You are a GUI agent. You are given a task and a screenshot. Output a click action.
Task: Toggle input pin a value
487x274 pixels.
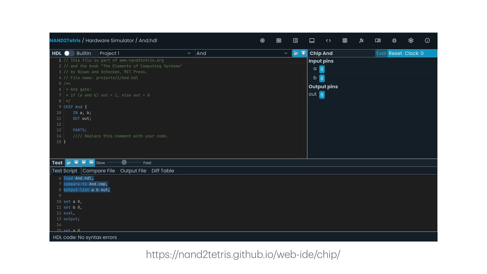click(x=322, y=69)
